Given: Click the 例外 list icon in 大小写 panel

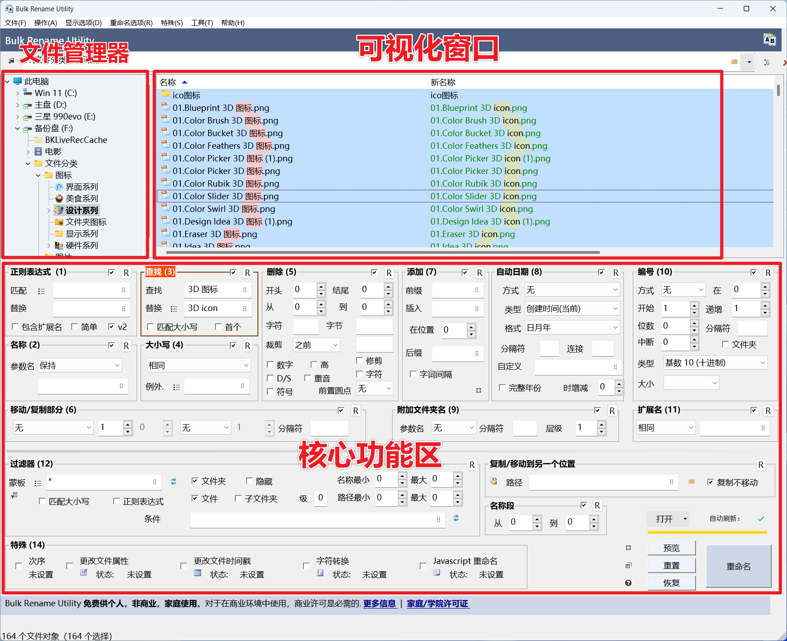Looking at the screenshot, I should click(177, 387).
